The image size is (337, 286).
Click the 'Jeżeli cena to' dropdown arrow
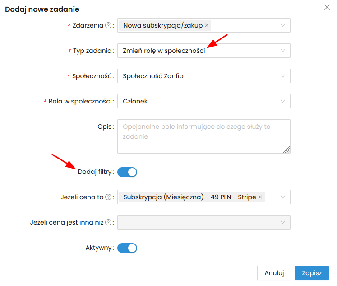pyautogui.click(x=283, y=197)
